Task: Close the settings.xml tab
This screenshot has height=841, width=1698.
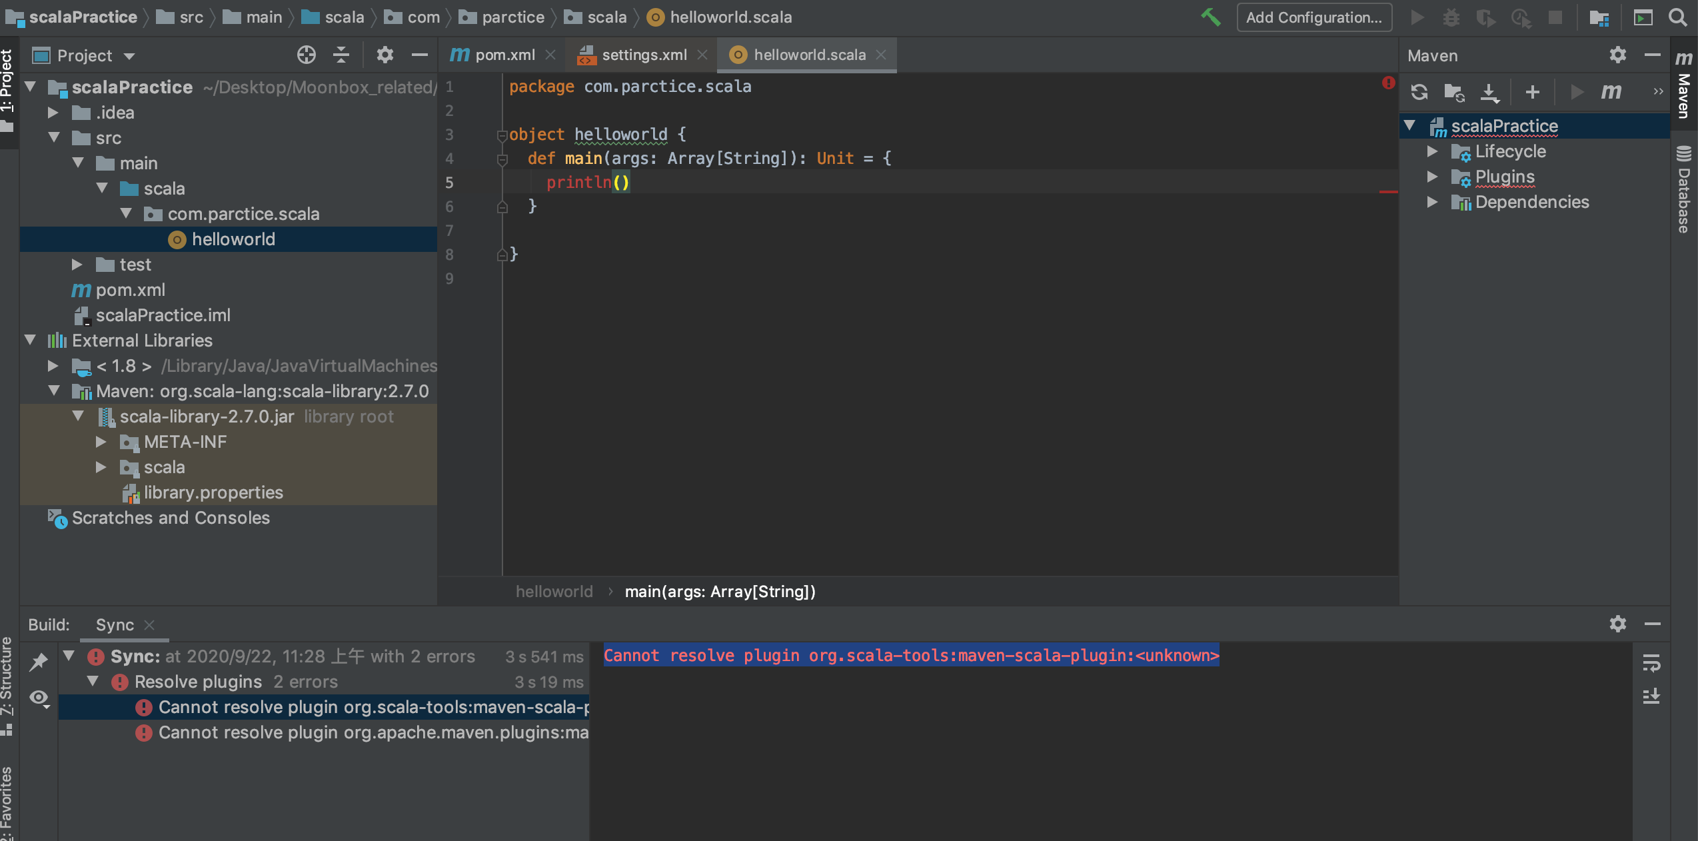Action: click(x=702, y=55)
